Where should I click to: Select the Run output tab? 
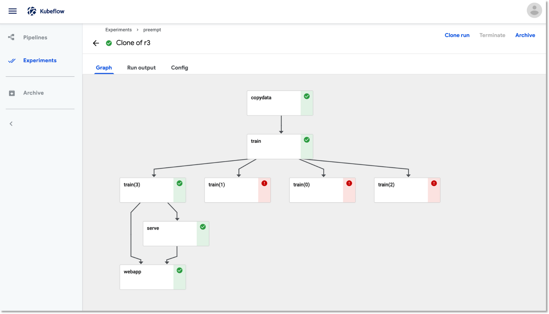tap(141, 68)
